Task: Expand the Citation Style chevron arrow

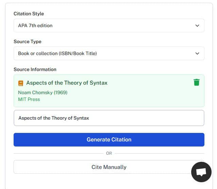Action: point(197,25)
